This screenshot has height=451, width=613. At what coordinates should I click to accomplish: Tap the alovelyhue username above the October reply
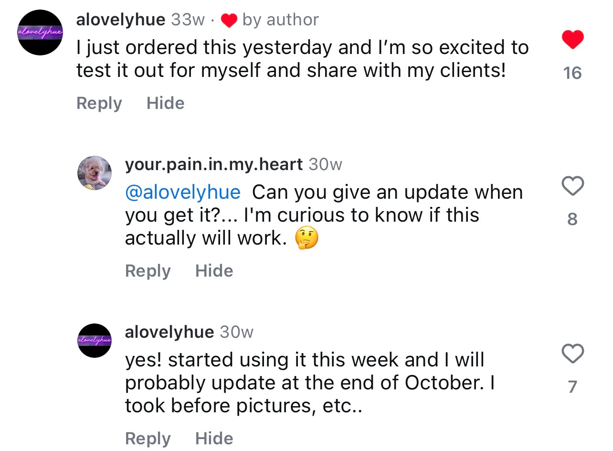pyautogui.click(x=169, y=332)
